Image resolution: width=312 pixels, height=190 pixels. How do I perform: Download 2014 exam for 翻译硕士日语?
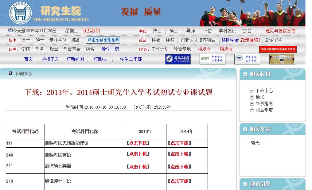[x=179, y=181]
